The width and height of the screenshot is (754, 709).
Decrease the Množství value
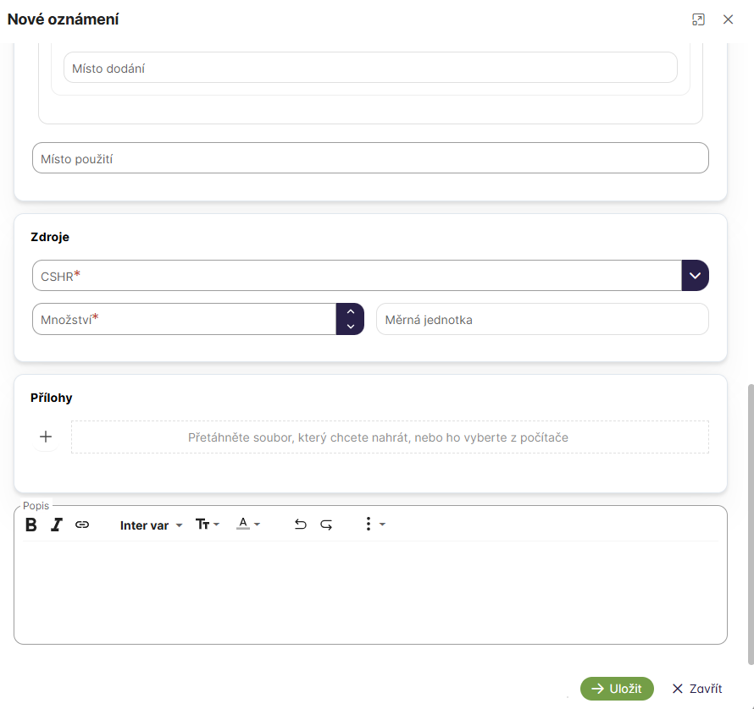tap(350, 327)
